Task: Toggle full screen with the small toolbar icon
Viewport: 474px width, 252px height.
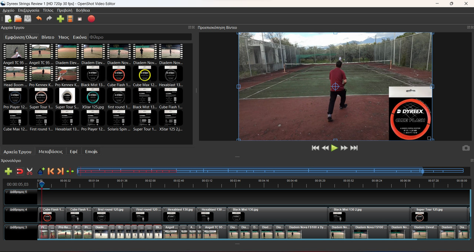Action: (x=80, y=19)
